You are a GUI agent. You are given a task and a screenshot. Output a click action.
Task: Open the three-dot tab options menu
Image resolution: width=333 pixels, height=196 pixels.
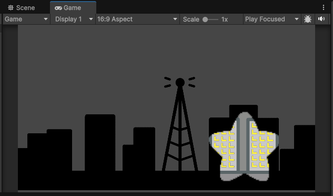324,8
